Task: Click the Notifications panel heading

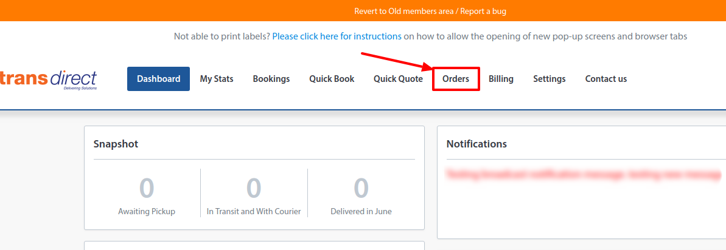Action: [476, 144]
